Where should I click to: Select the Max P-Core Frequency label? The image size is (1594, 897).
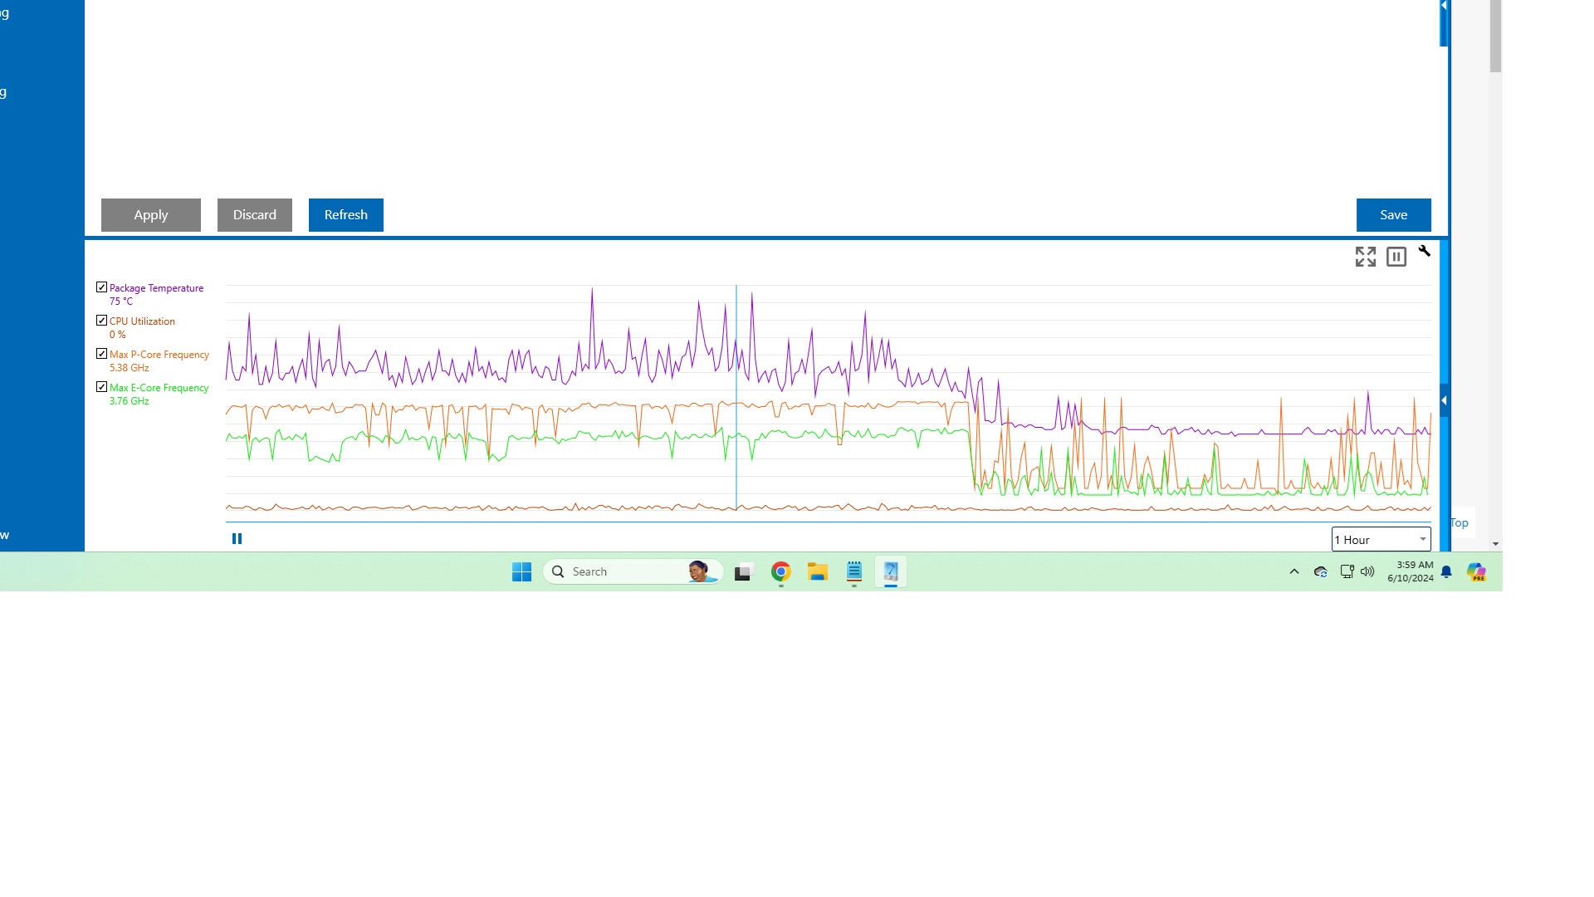pos(159,355)
